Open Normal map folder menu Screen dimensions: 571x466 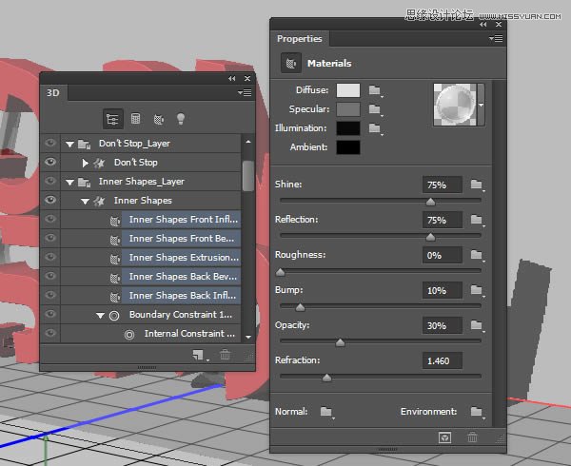[x=327, y=412]
